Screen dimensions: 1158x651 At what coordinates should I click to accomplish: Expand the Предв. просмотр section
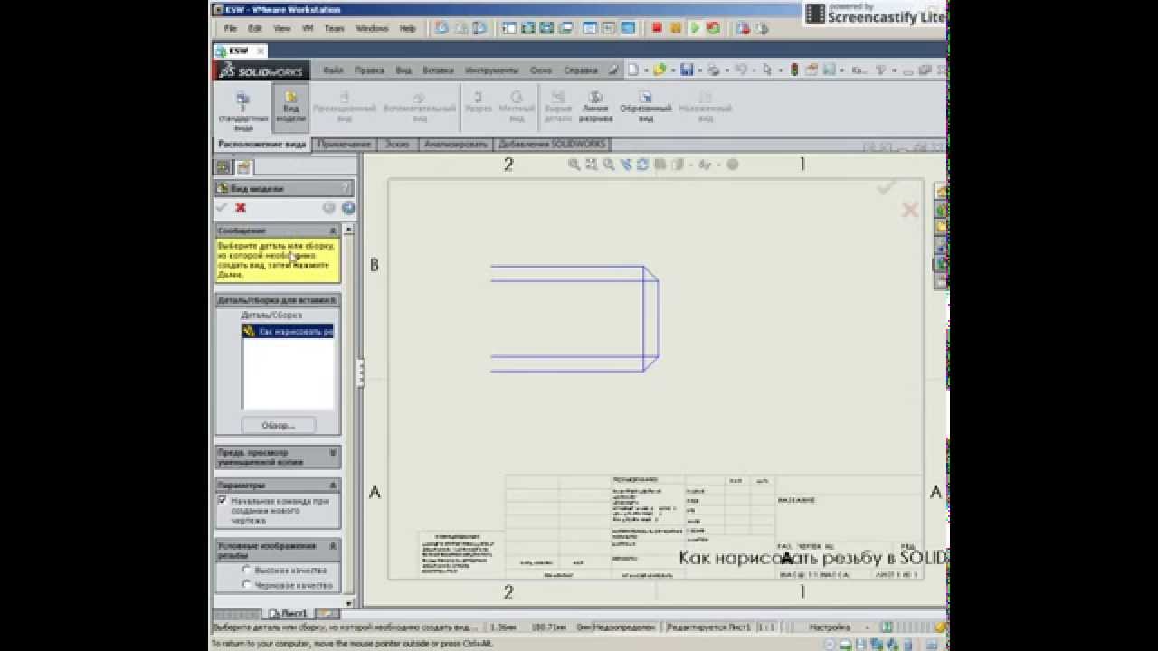point(333,452)
